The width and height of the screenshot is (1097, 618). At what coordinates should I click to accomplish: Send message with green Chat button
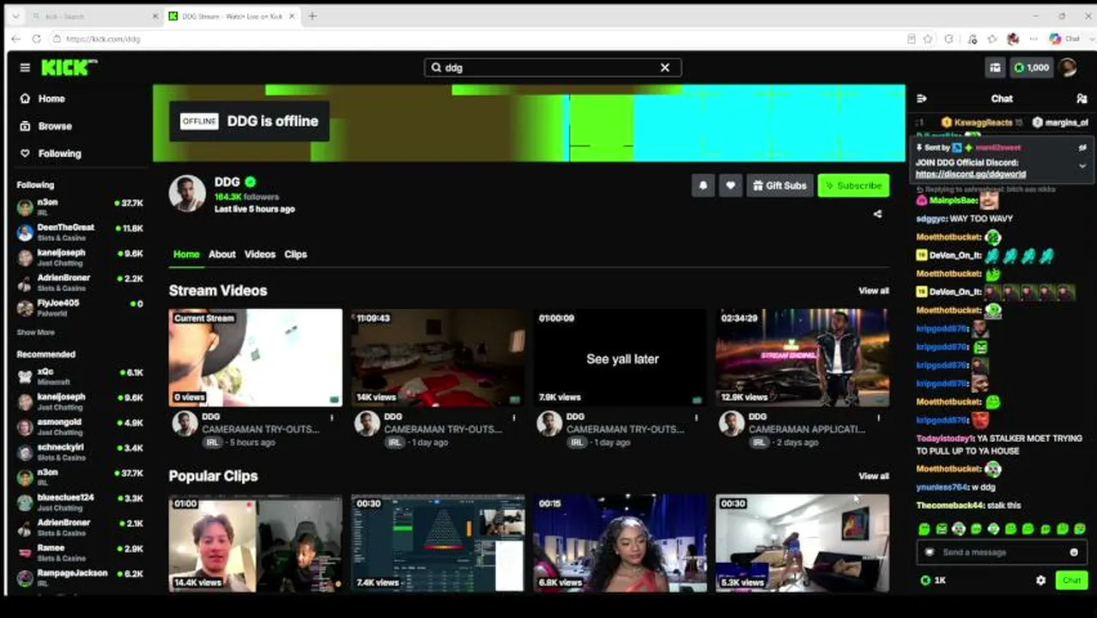click(1071, 581)
